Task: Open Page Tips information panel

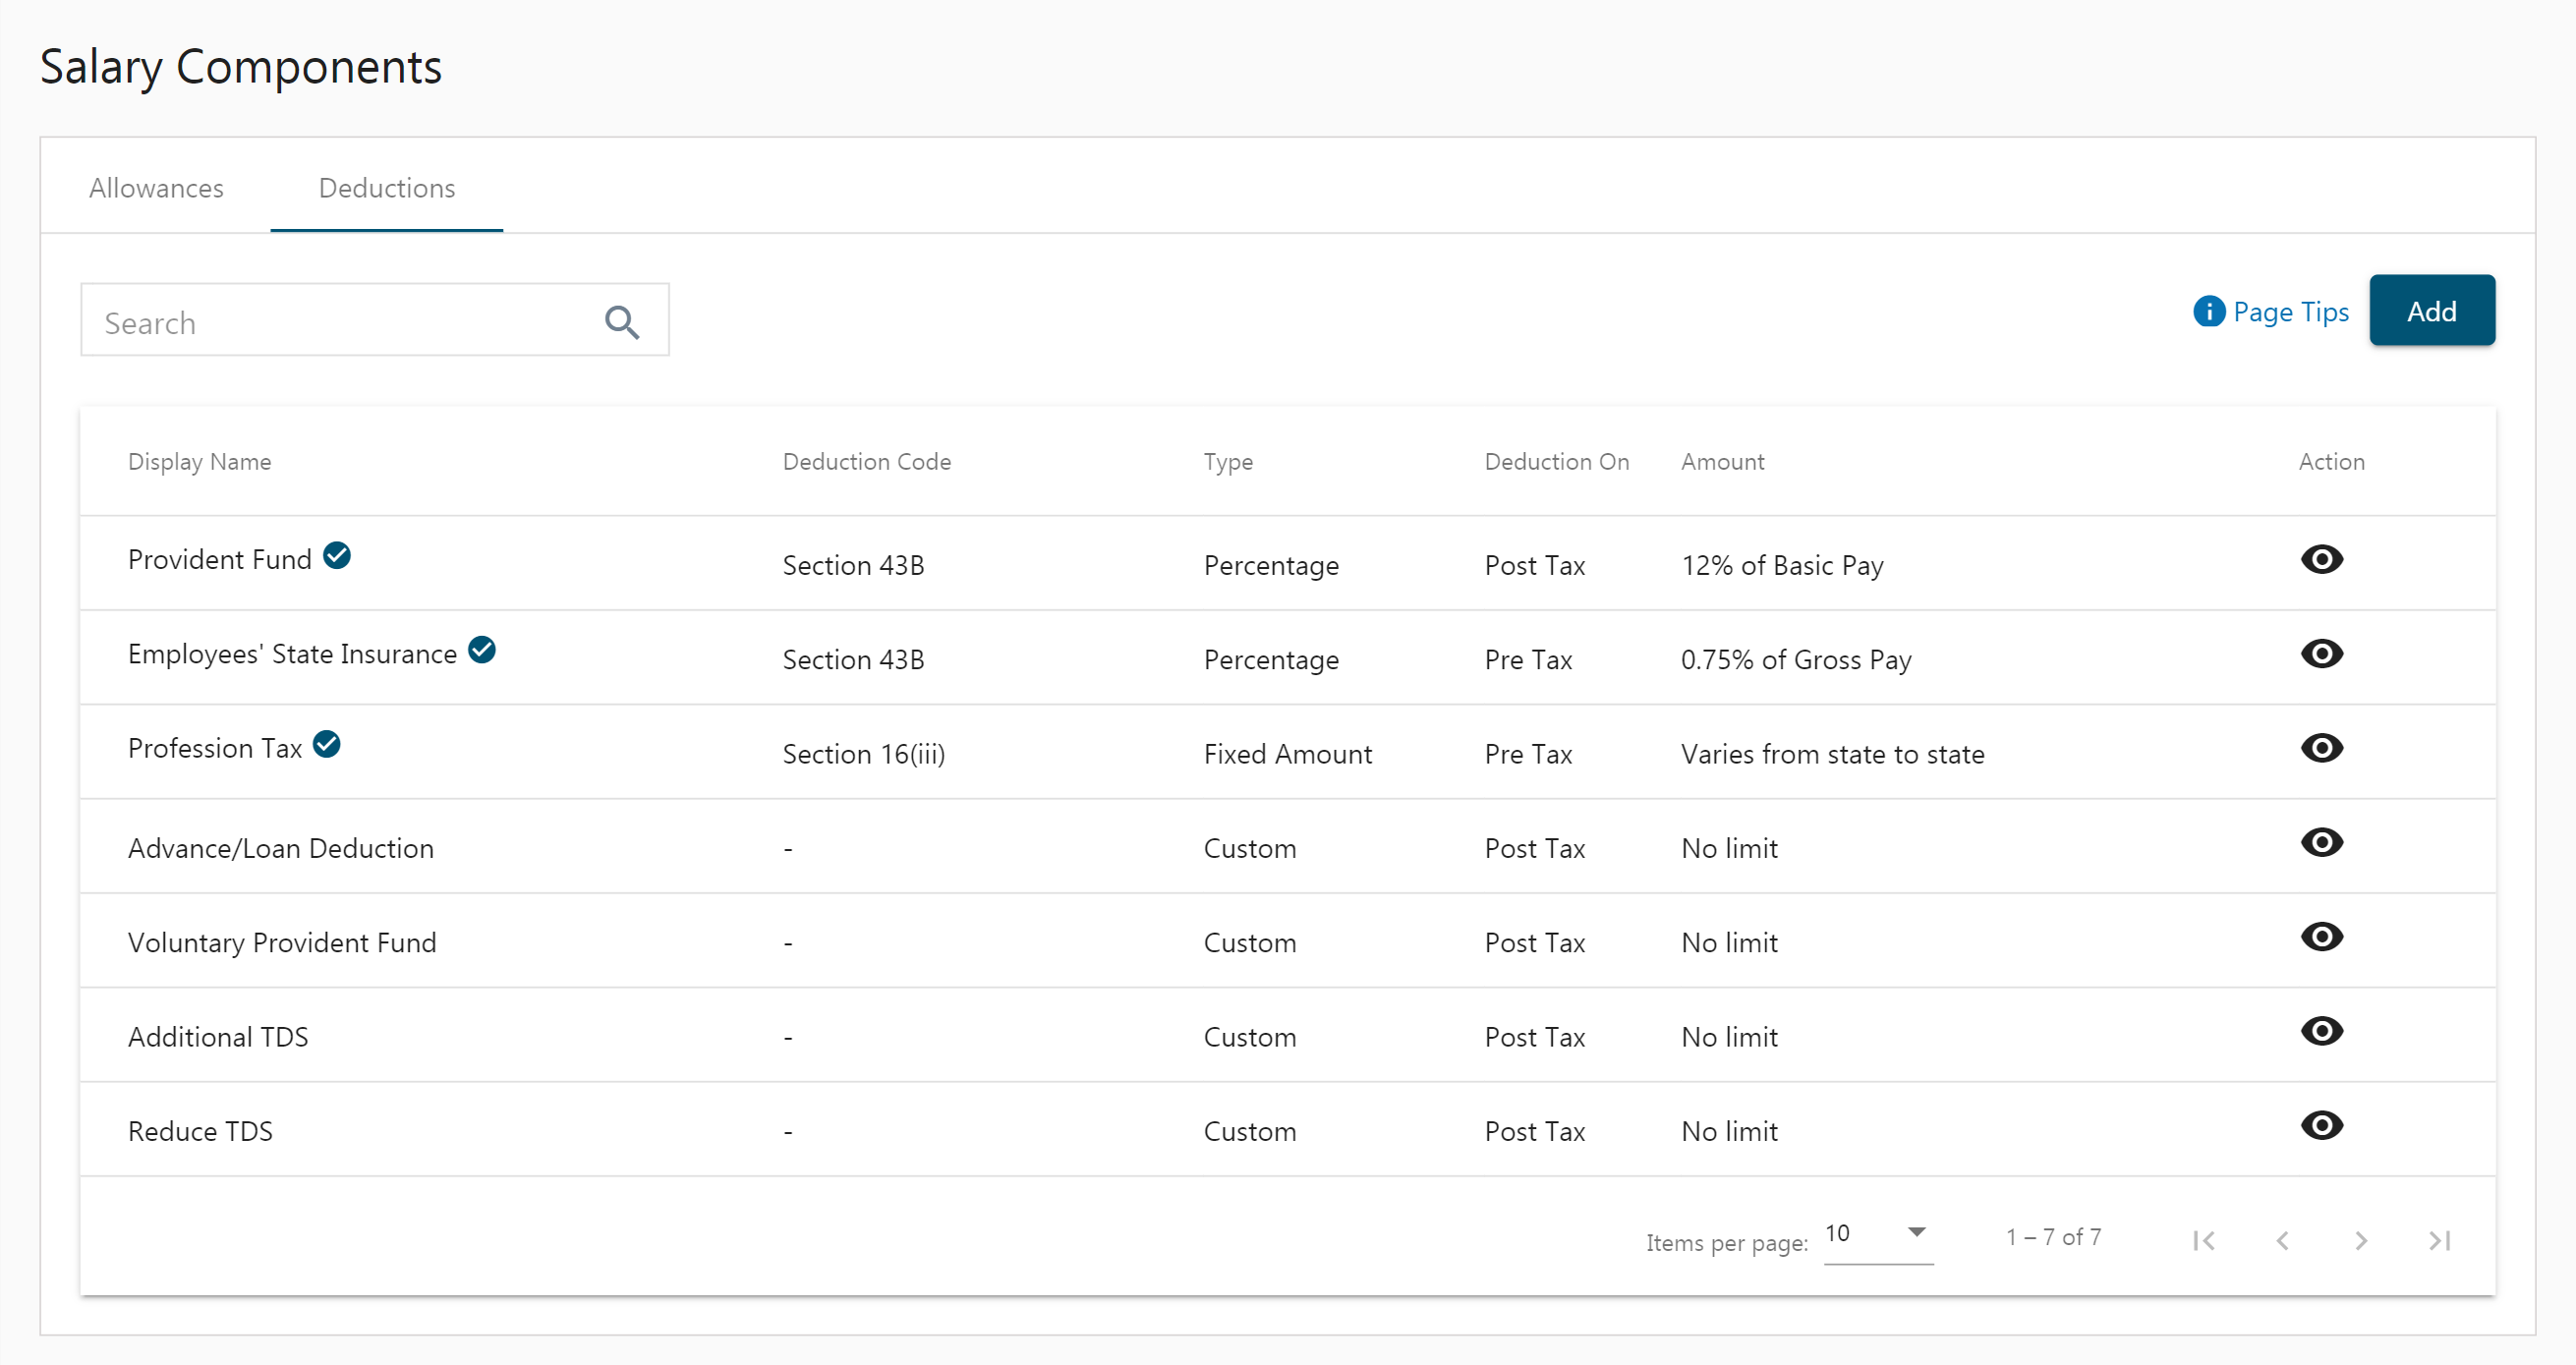Action: (x=2272, y=312)
